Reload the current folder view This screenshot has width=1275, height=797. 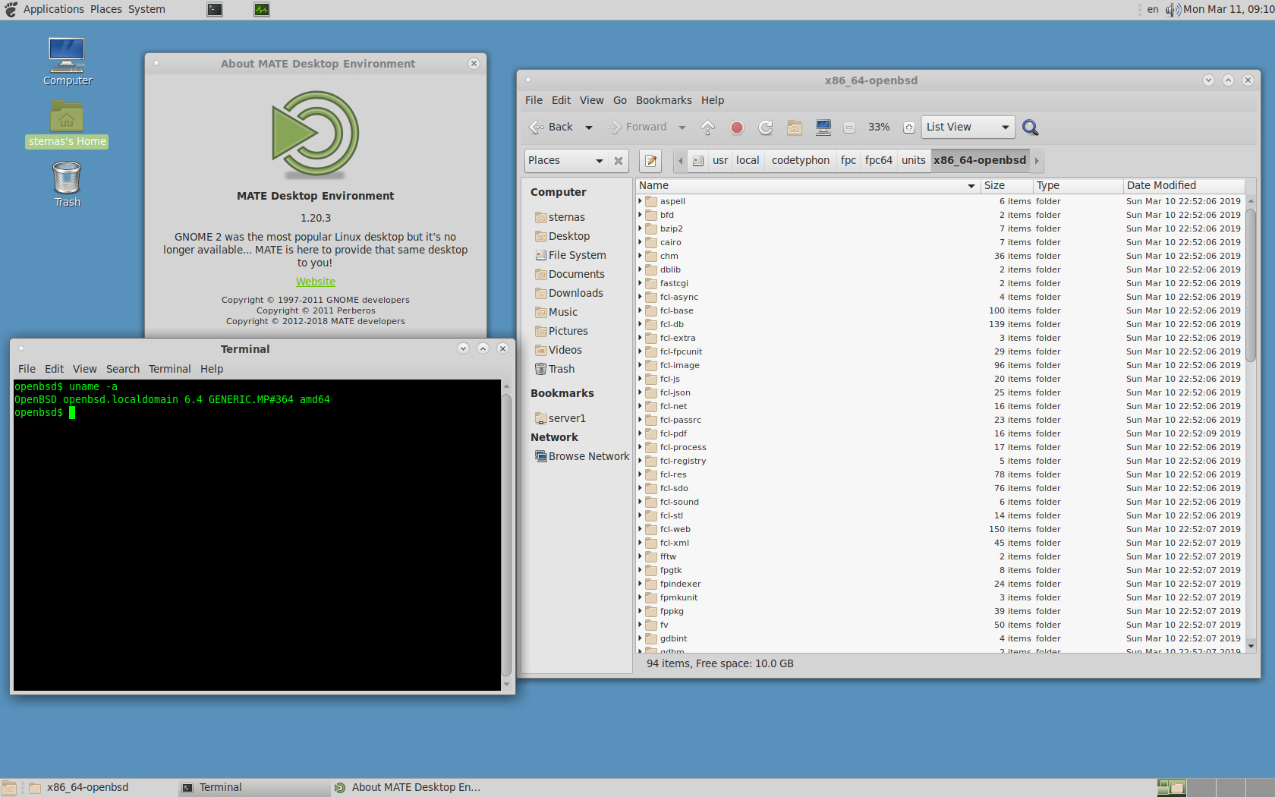click(766, 128)
